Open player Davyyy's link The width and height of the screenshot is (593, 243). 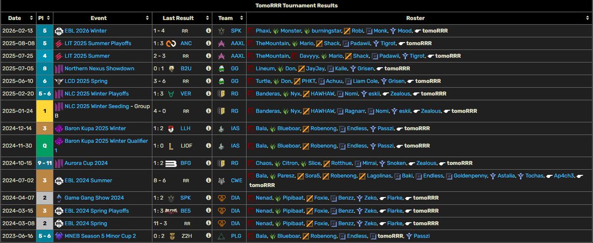308,56
